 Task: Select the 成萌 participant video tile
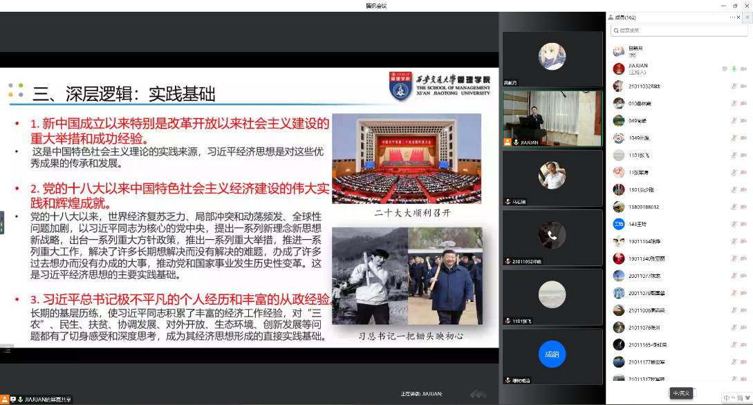551,355
